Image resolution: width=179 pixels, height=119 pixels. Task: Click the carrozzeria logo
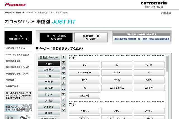pos(154,4)
